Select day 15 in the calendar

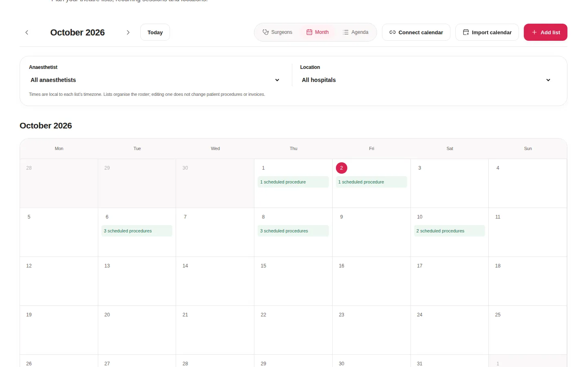point(263,266)
